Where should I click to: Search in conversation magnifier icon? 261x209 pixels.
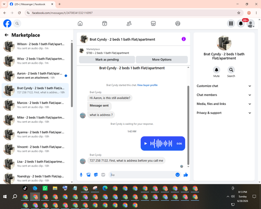pos(231,70)
